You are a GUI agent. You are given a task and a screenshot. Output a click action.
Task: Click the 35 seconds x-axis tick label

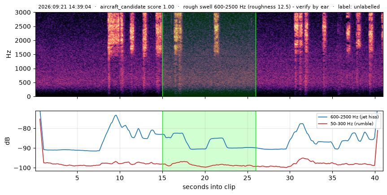point(332,178)
